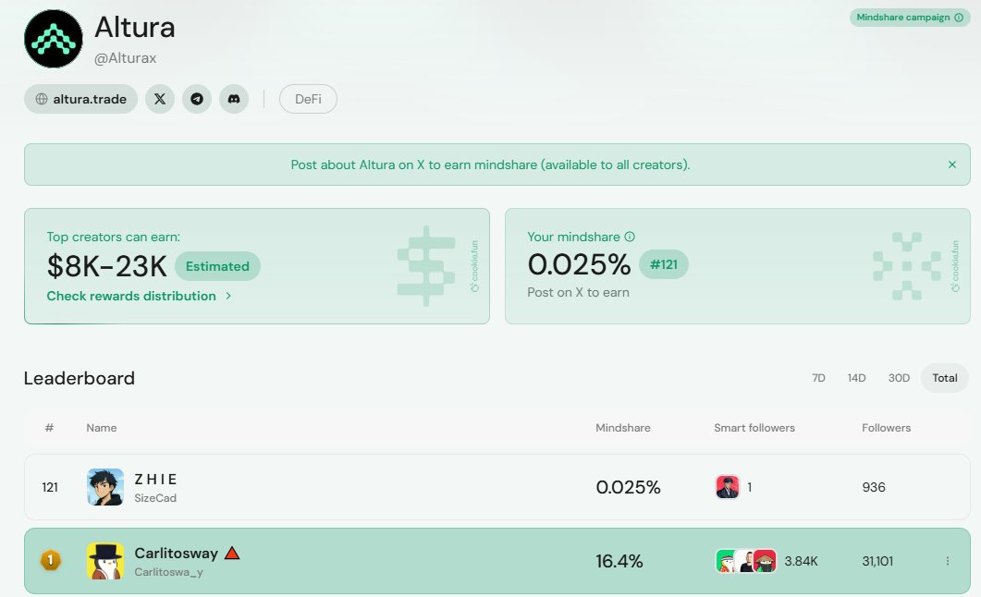Viewport: 981px width, 597px height.
Task: Select the Total leaderboard tab
Action: 945,378
